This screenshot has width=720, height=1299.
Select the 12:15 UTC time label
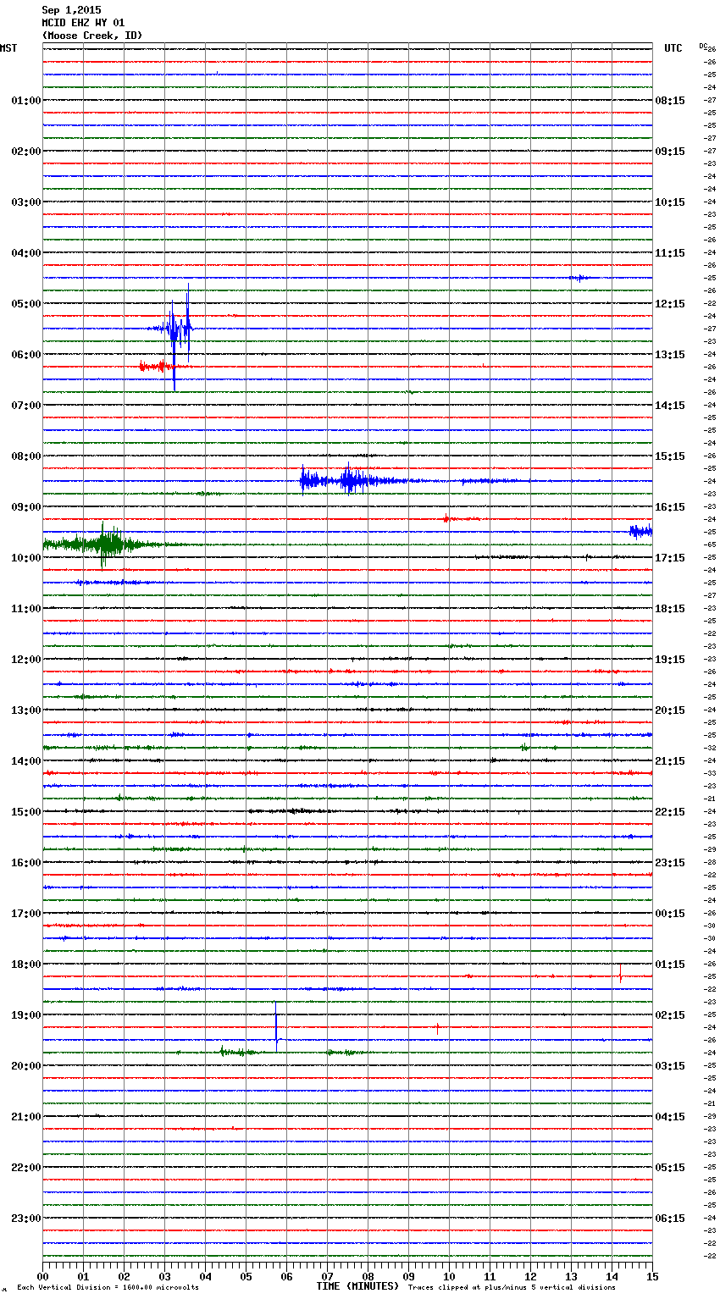coord(670,304)
